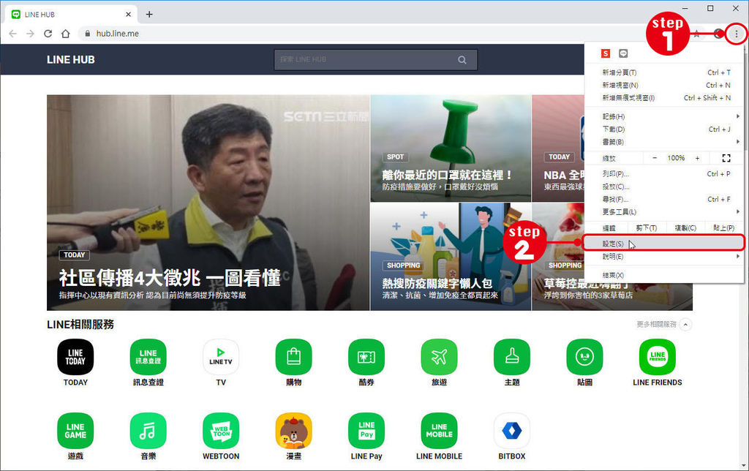
Task: Zoom out with the minus button
Action: pos(655,158)
